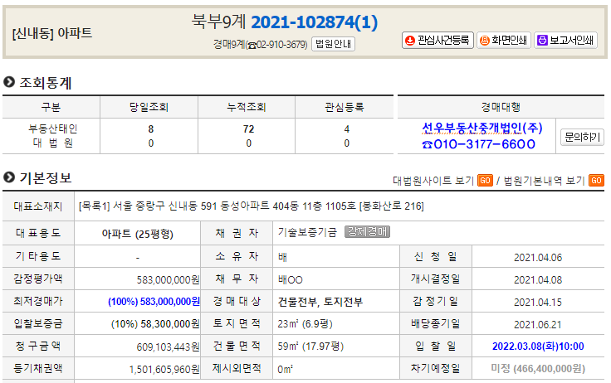Select the 대표소재지 address text
This screenshot has height=383, width=611.
point(251,206)
